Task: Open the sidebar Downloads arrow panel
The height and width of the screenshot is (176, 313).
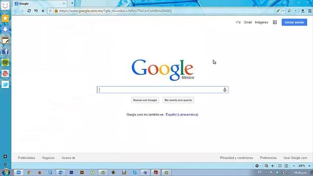Action: [5, 29]
